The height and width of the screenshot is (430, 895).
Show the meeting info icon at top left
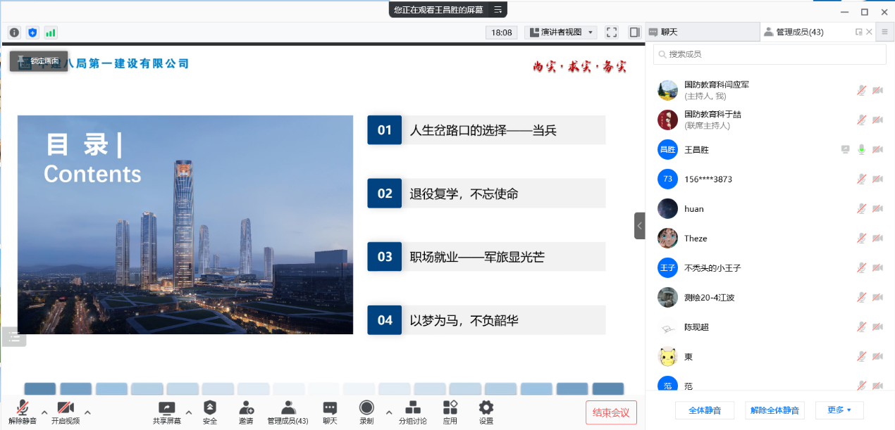(x=14, y=32)
